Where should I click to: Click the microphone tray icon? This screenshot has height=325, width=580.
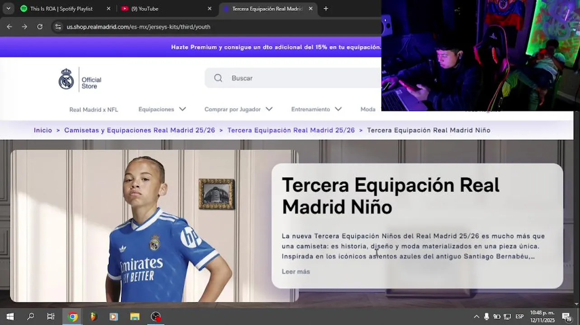coord(486,316)
